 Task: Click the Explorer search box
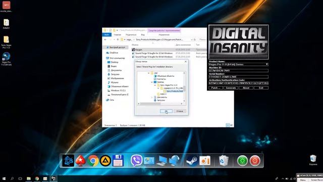(203, 39)
